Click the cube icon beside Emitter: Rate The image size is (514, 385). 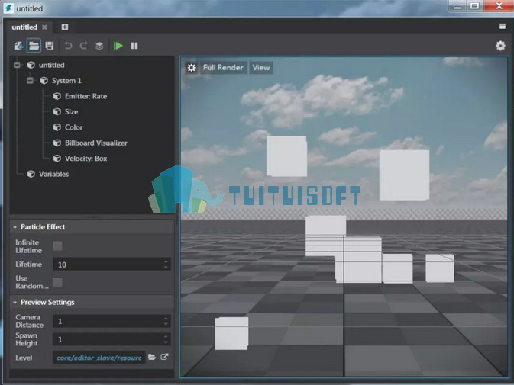coord(57,96)
